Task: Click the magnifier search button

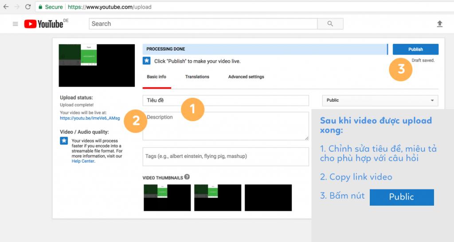Action: (x=330, y=24)
